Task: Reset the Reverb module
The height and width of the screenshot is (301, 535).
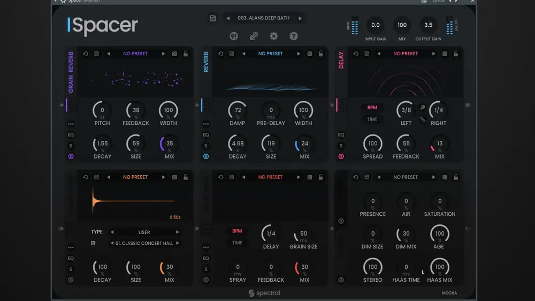Action: click(x=221, y=54)
